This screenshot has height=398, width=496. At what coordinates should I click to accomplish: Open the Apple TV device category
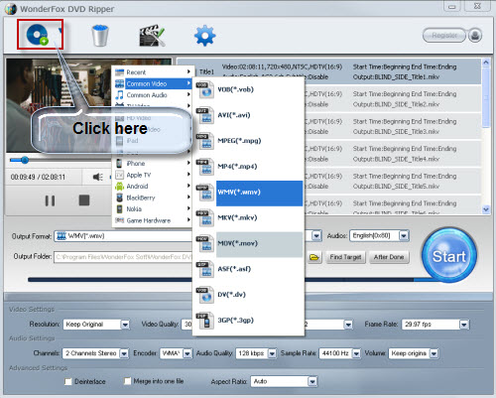click(x=153, y=175)
